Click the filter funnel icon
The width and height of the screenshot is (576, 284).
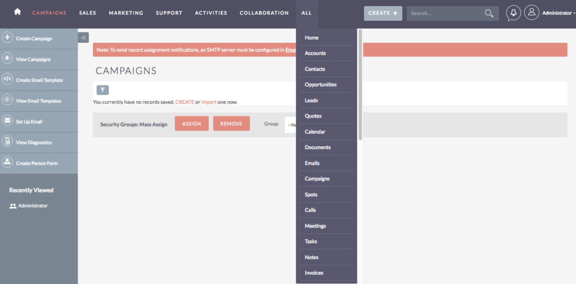click(x=102, y=90)
